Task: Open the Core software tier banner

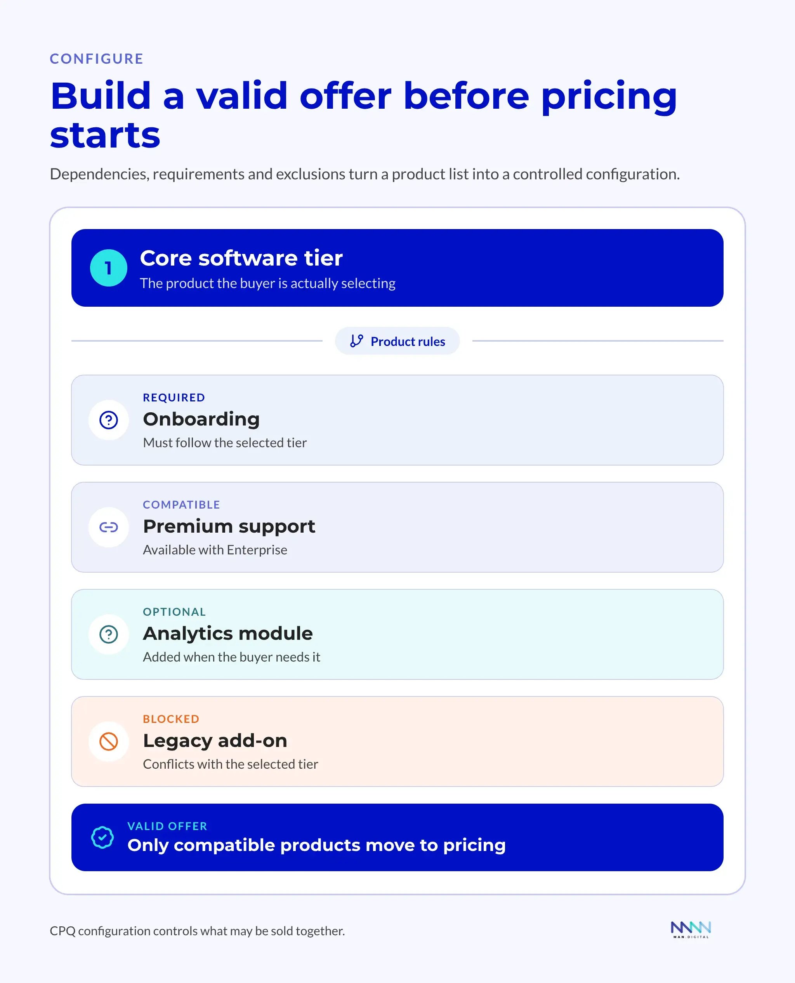Action: 397,268
